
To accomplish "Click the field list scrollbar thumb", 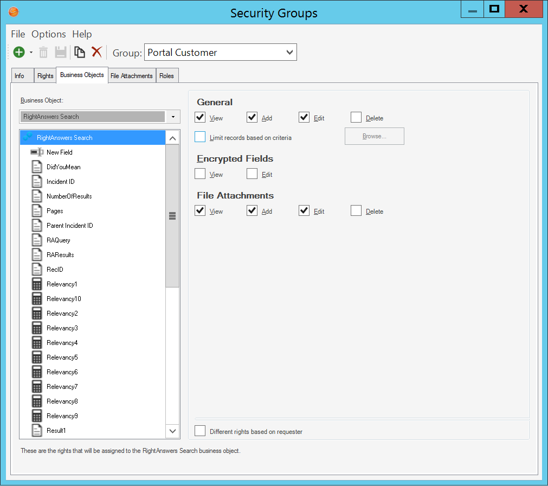I will [172, 216].
